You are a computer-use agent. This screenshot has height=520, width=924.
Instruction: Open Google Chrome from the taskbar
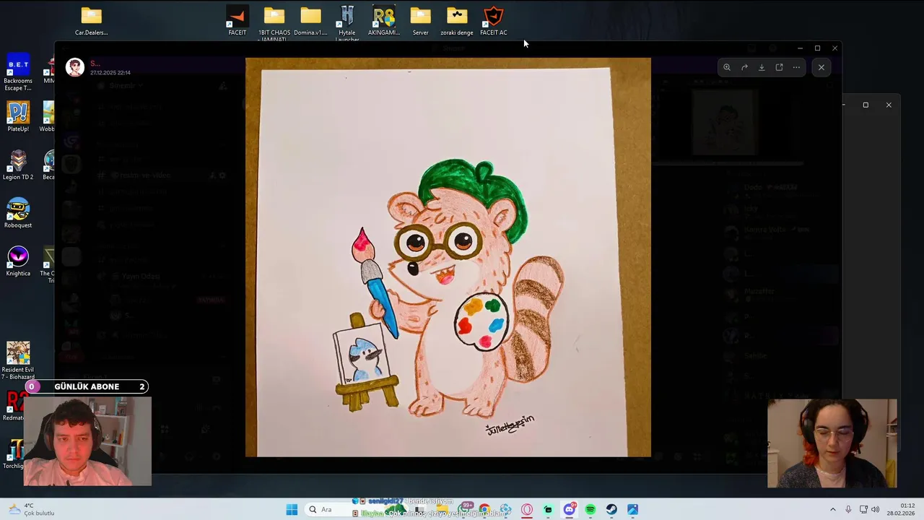[484, 510]
